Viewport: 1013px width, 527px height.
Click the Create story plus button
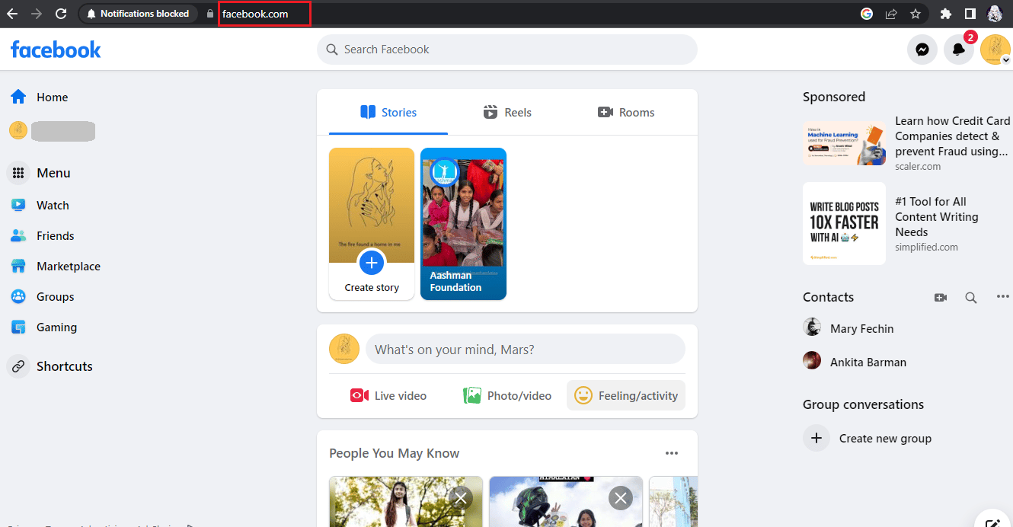[372, 263]
